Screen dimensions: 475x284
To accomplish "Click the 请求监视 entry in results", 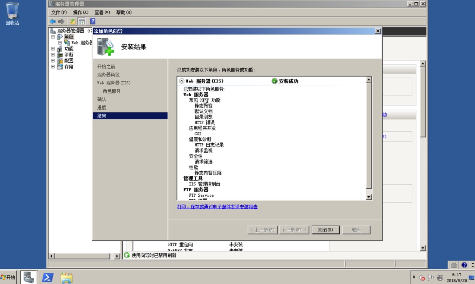I will 203,150.
